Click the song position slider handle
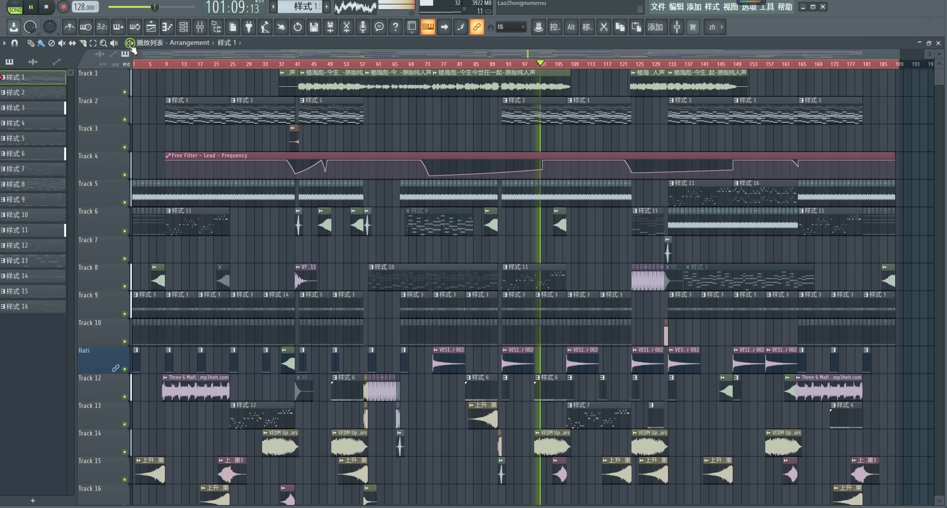947x508 pixels. 155,7
